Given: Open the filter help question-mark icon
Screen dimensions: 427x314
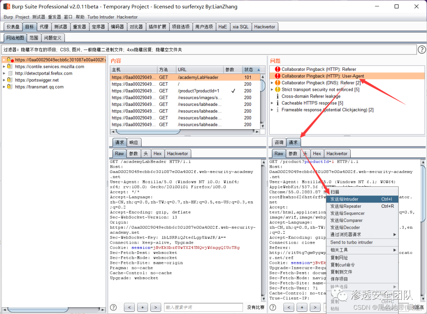Looking at the screenshot, I should pyautogui.click(x=421, y=49).
